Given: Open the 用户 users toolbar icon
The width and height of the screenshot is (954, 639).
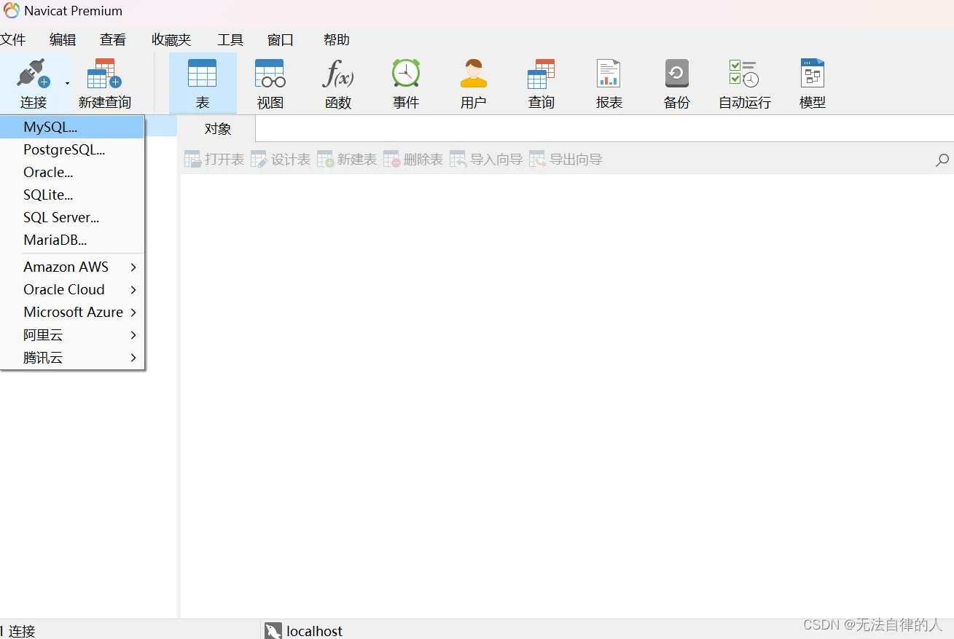Looking at the screenshot, I should click(x=474, y=74).
